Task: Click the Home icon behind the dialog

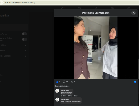Action: [63, 8]
